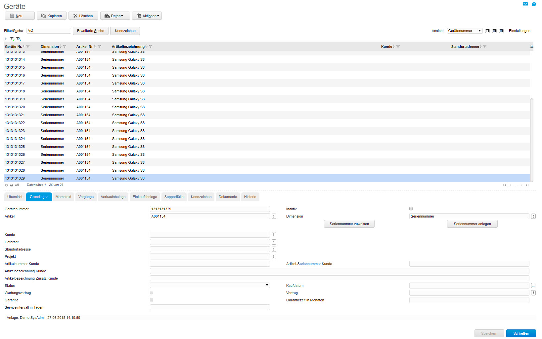Open the Ansicht Gerätenummer dropdown
Viewport: 542px width, 339px height.
(465, 31)
